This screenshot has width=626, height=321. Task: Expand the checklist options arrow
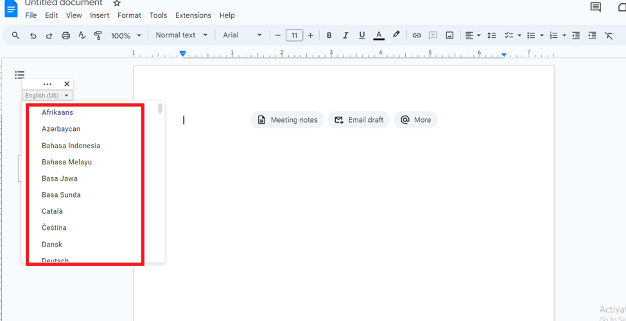coord(519,35)
